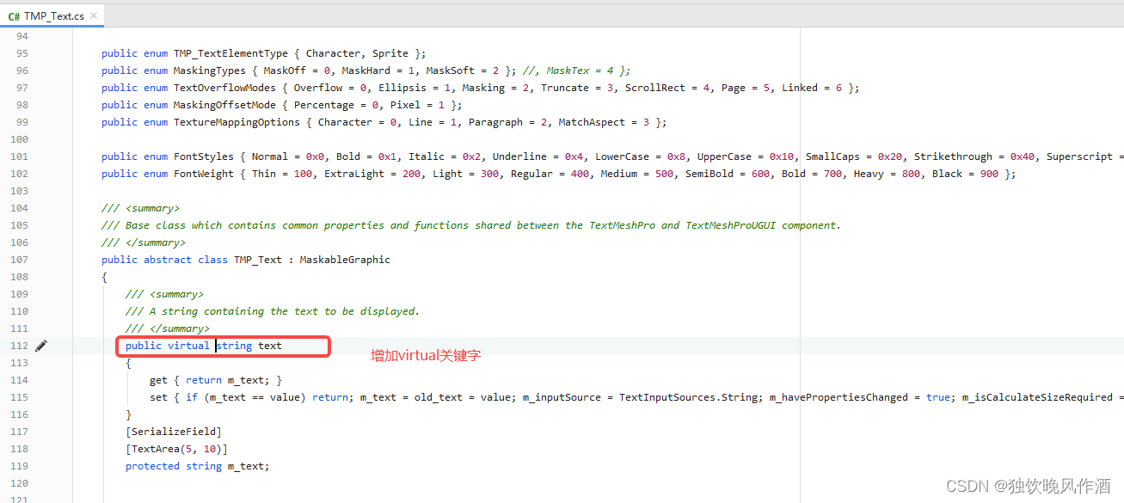Click line number 107 in the gutter

pos(19,260)
